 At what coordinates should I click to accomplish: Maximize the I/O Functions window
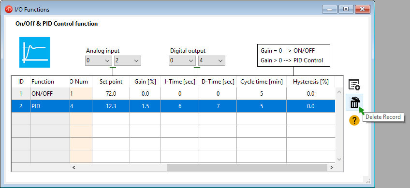click(346, 9)
